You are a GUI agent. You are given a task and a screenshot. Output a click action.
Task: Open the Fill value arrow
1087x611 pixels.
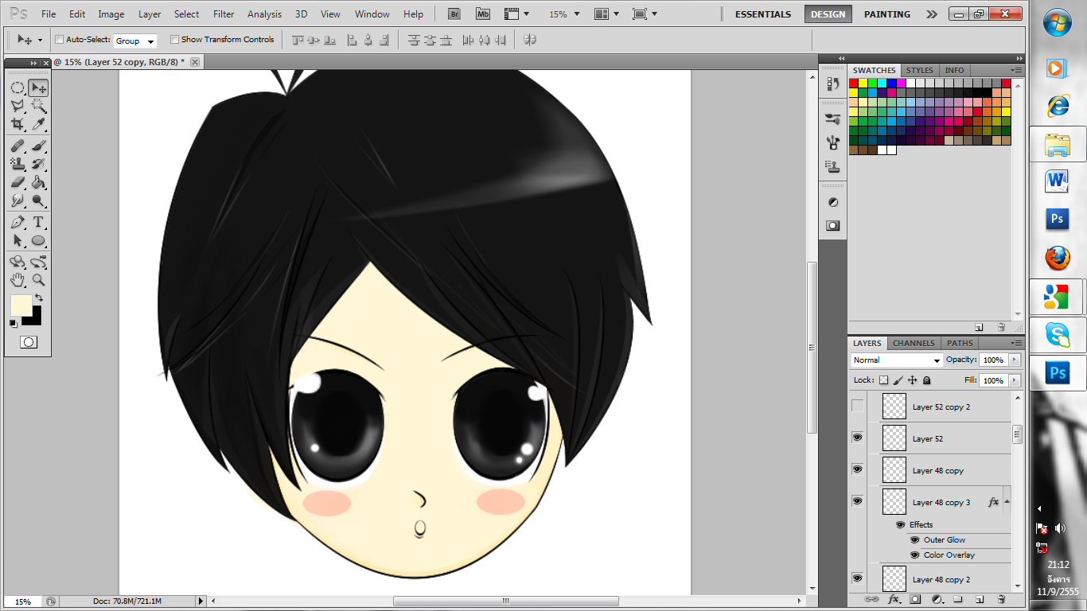pos(1014,381)
